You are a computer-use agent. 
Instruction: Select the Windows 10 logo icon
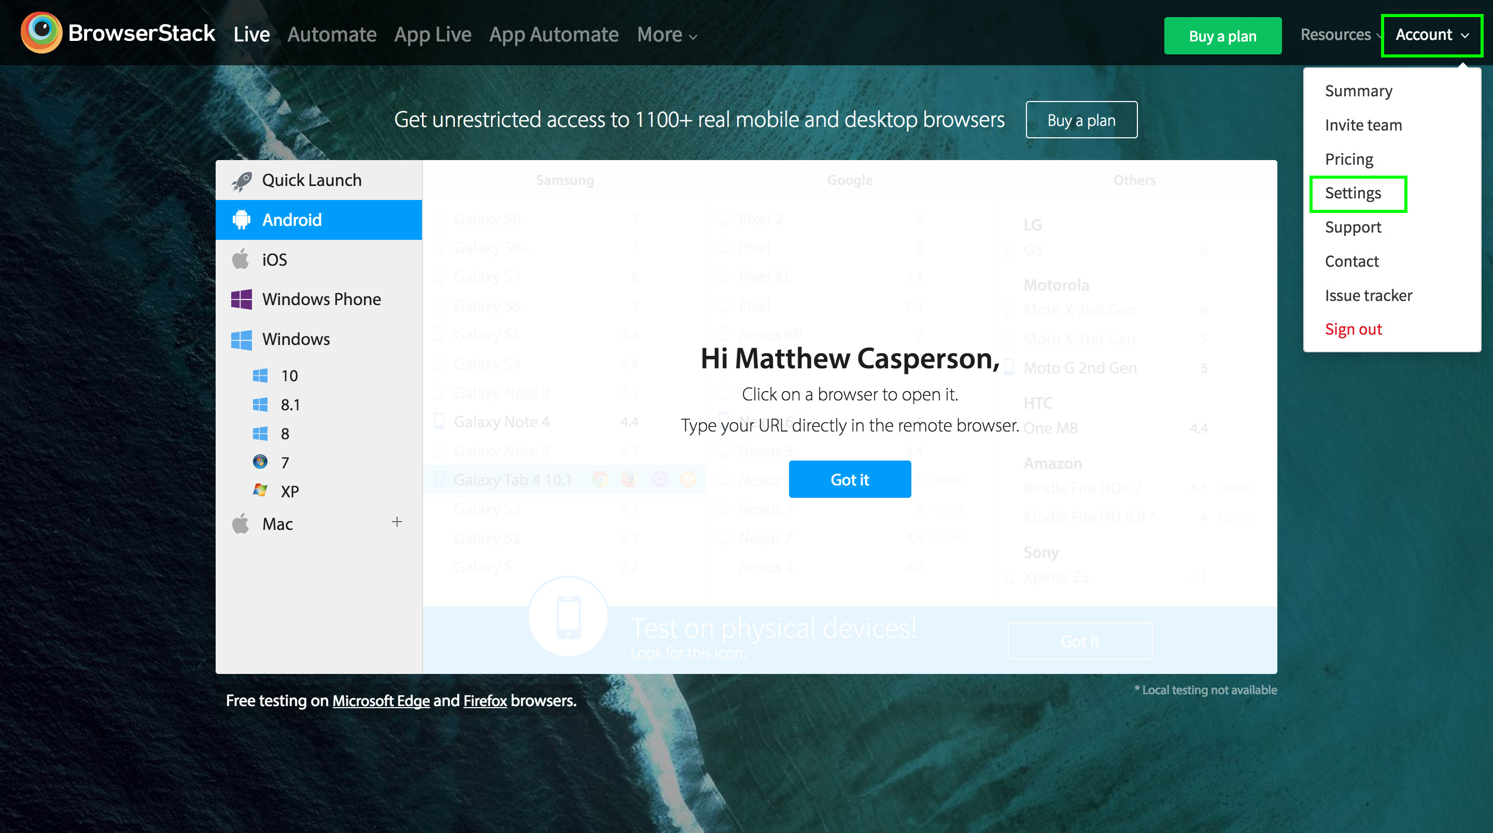pos(260,376)
